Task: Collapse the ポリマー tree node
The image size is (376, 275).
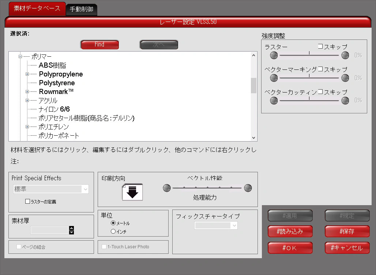Action: [x=20, y=57]
